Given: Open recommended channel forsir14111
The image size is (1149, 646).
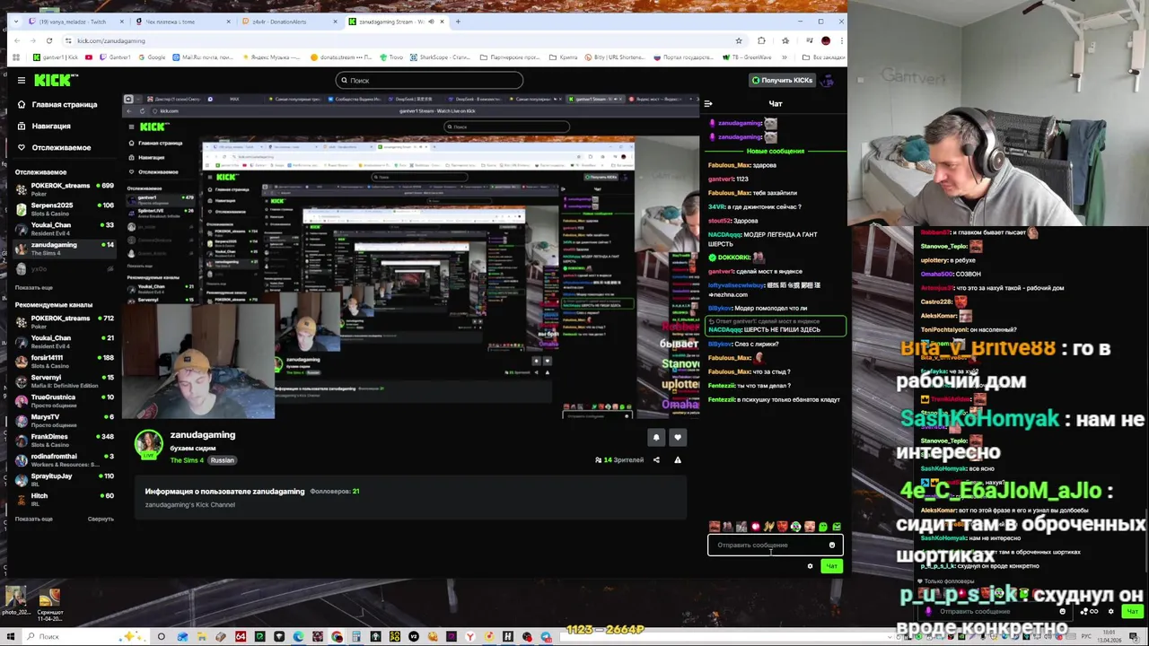Looking at the screenshot, I should pos(65,361).
